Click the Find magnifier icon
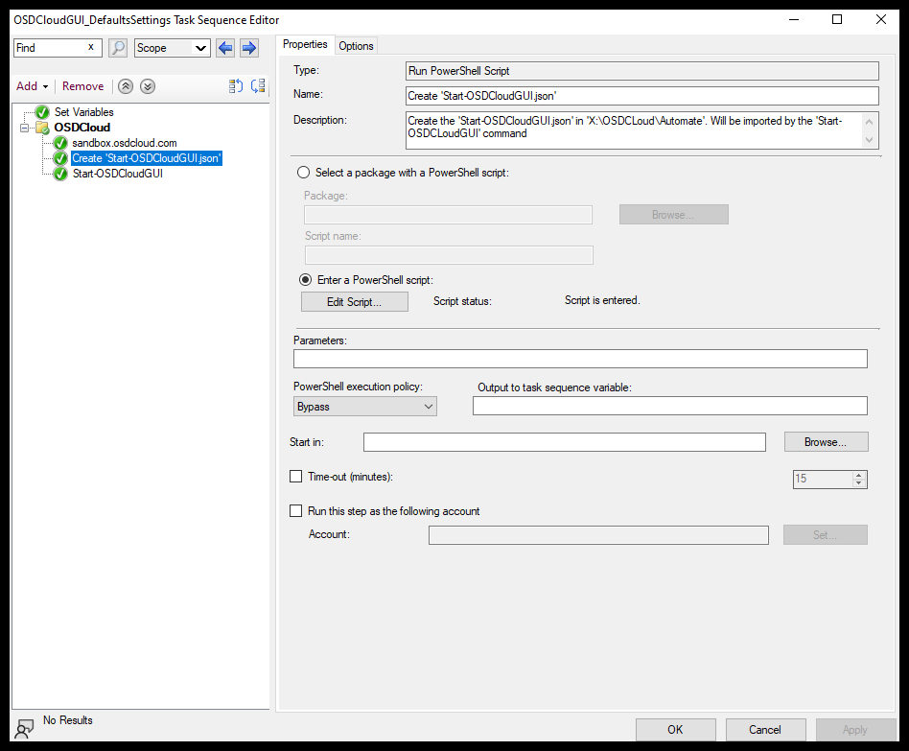The width and height of the screenshot is (909, 751). click(x=117, y=47)
